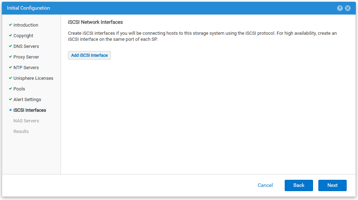Click the green checkmark beside Copyright
358x200 pixels.
pyautogui.click(x=10, y=35)
